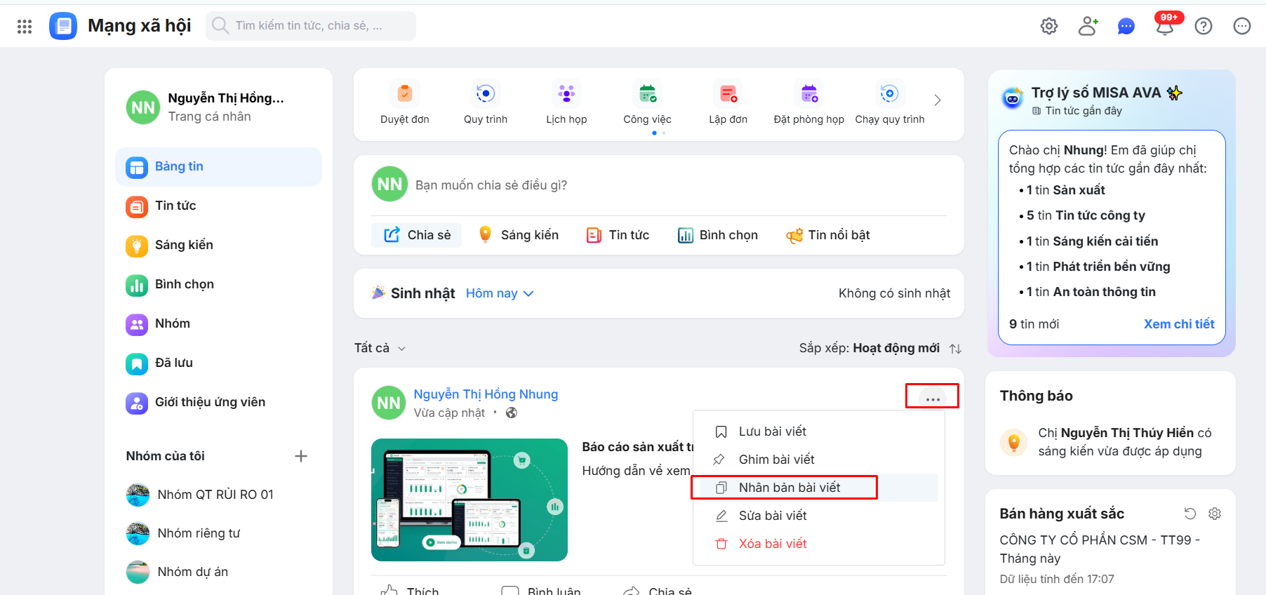Open the apps grid launcher
The image size is (1266, 595).
tap(25, 26)
